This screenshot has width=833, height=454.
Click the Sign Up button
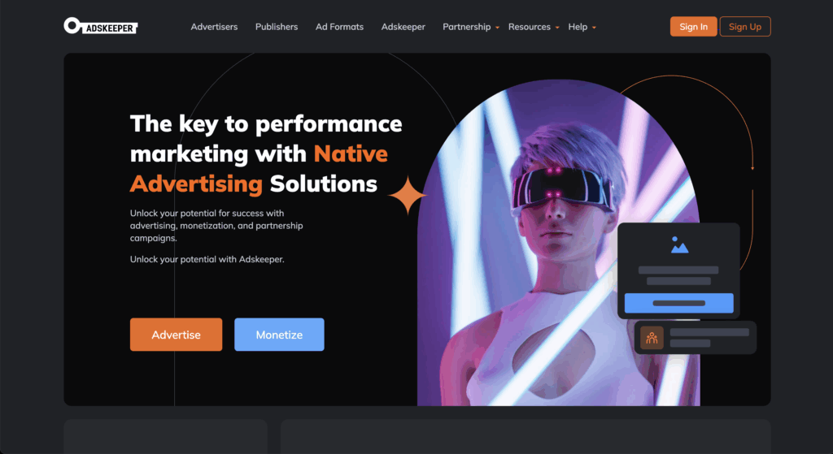click(x=745, y=27)
